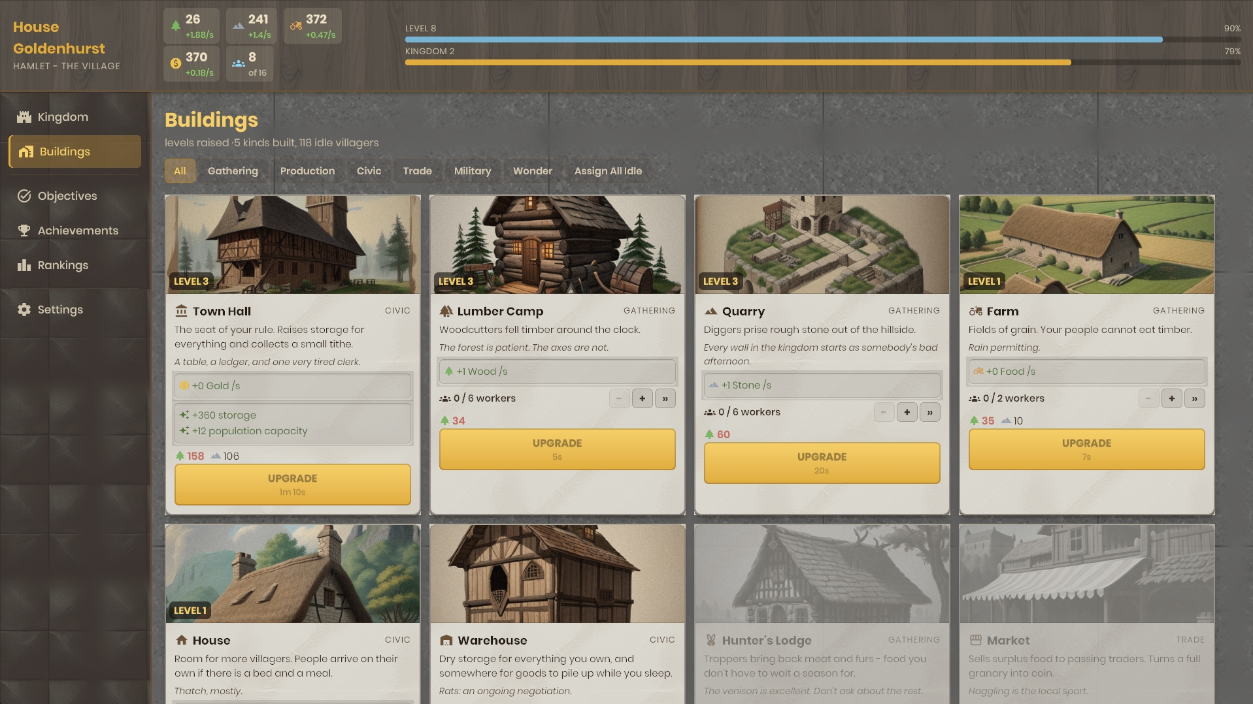Upgrade the Quarry
This screenshot has height=704, width=1253.
tap(822, 463)
